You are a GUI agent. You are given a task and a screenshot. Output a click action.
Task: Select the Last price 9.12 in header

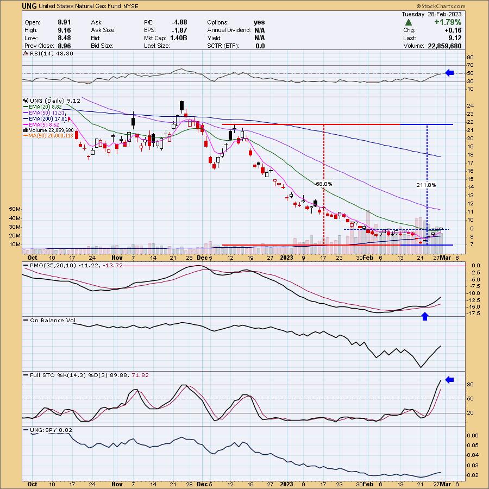[x=454, y=38]
